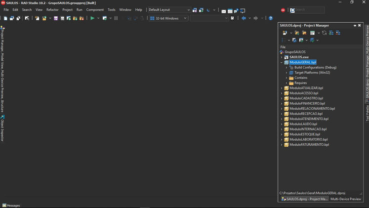The width and height of the screenshot is (369, 208).
Task: Run the project with green arrow
Action: [92, 18]
